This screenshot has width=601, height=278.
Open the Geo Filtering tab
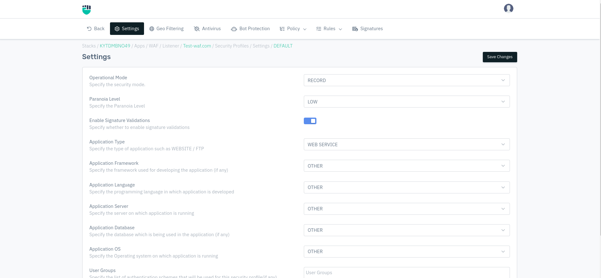(x=166, y=29)
